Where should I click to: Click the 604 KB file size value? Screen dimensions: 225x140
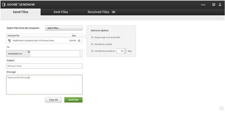[73, 41]
